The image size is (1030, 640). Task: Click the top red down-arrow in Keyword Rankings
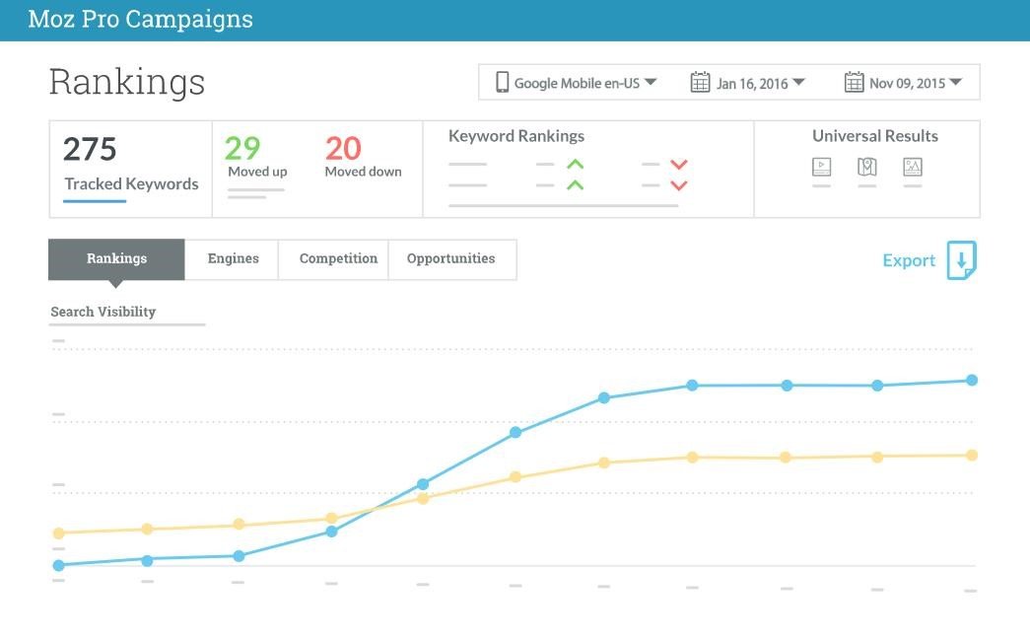coord(678,165)
